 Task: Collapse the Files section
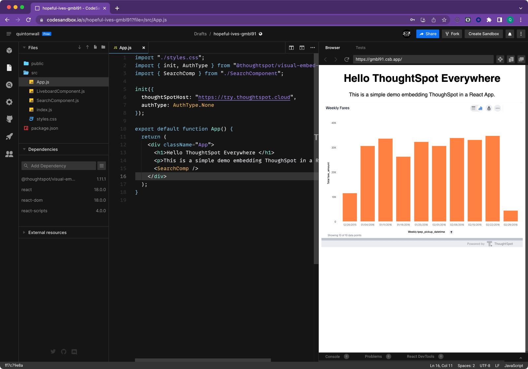pyautogui.click(x=24, y=48)
